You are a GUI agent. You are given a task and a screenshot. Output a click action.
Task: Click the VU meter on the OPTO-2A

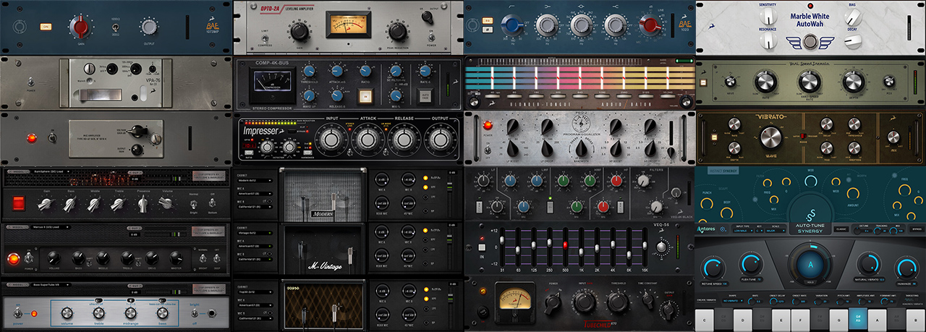click(349, 25)
